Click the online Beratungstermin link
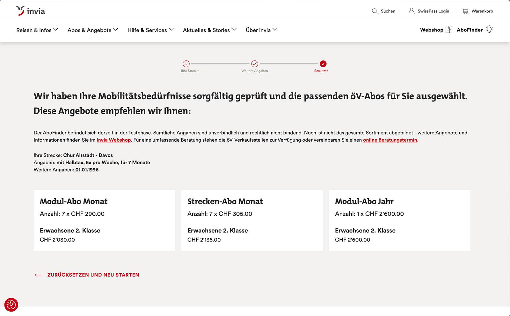Viewport: 510px width, 316px height. click(390, 140)
